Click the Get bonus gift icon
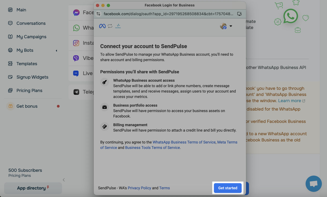This screenshot has width=327, height=197. (10, 106)
